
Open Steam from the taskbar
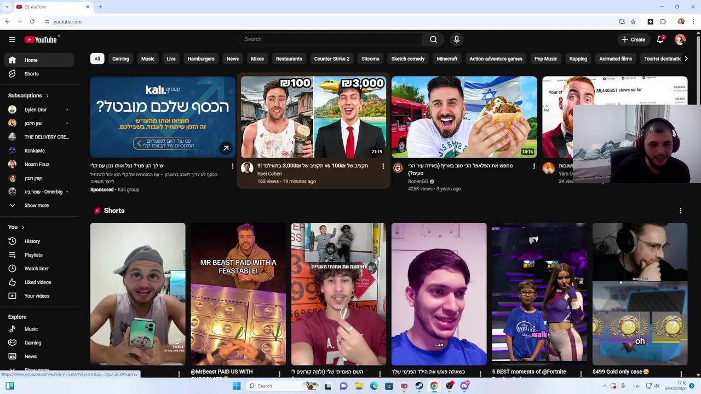tap(419, 386)
